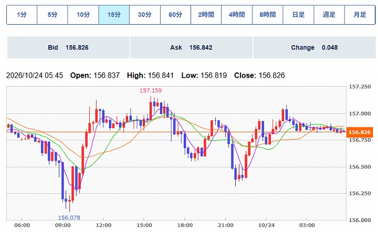Click the 21:00 time axis label
This screenshot has width=378, height=232.
[x=226, y=225]
